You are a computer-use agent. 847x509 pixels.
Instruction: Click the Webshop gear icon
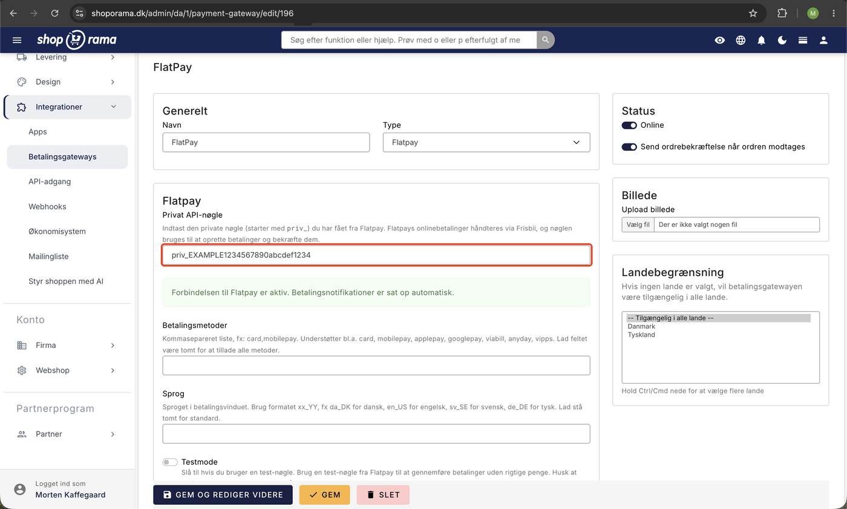coord(22,370)
